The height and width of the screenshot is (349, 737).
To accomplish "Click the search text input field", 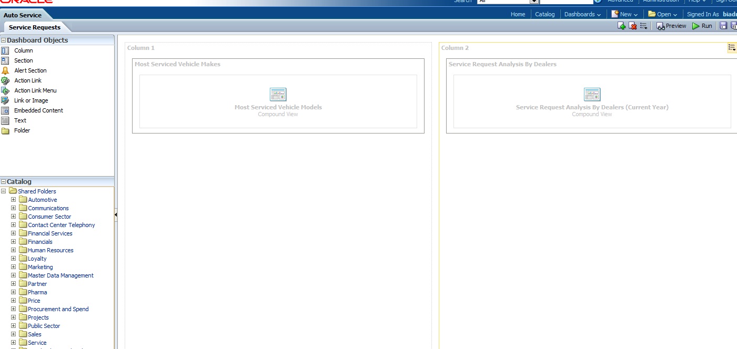I will [566, 2].
